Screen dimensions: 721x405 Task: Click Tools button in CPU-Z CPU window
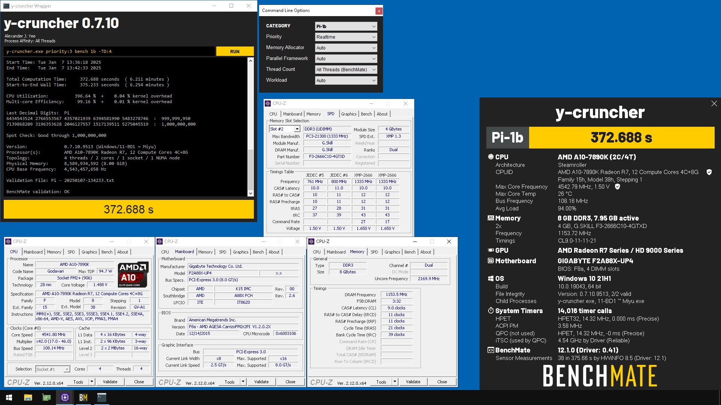(78, 382)
